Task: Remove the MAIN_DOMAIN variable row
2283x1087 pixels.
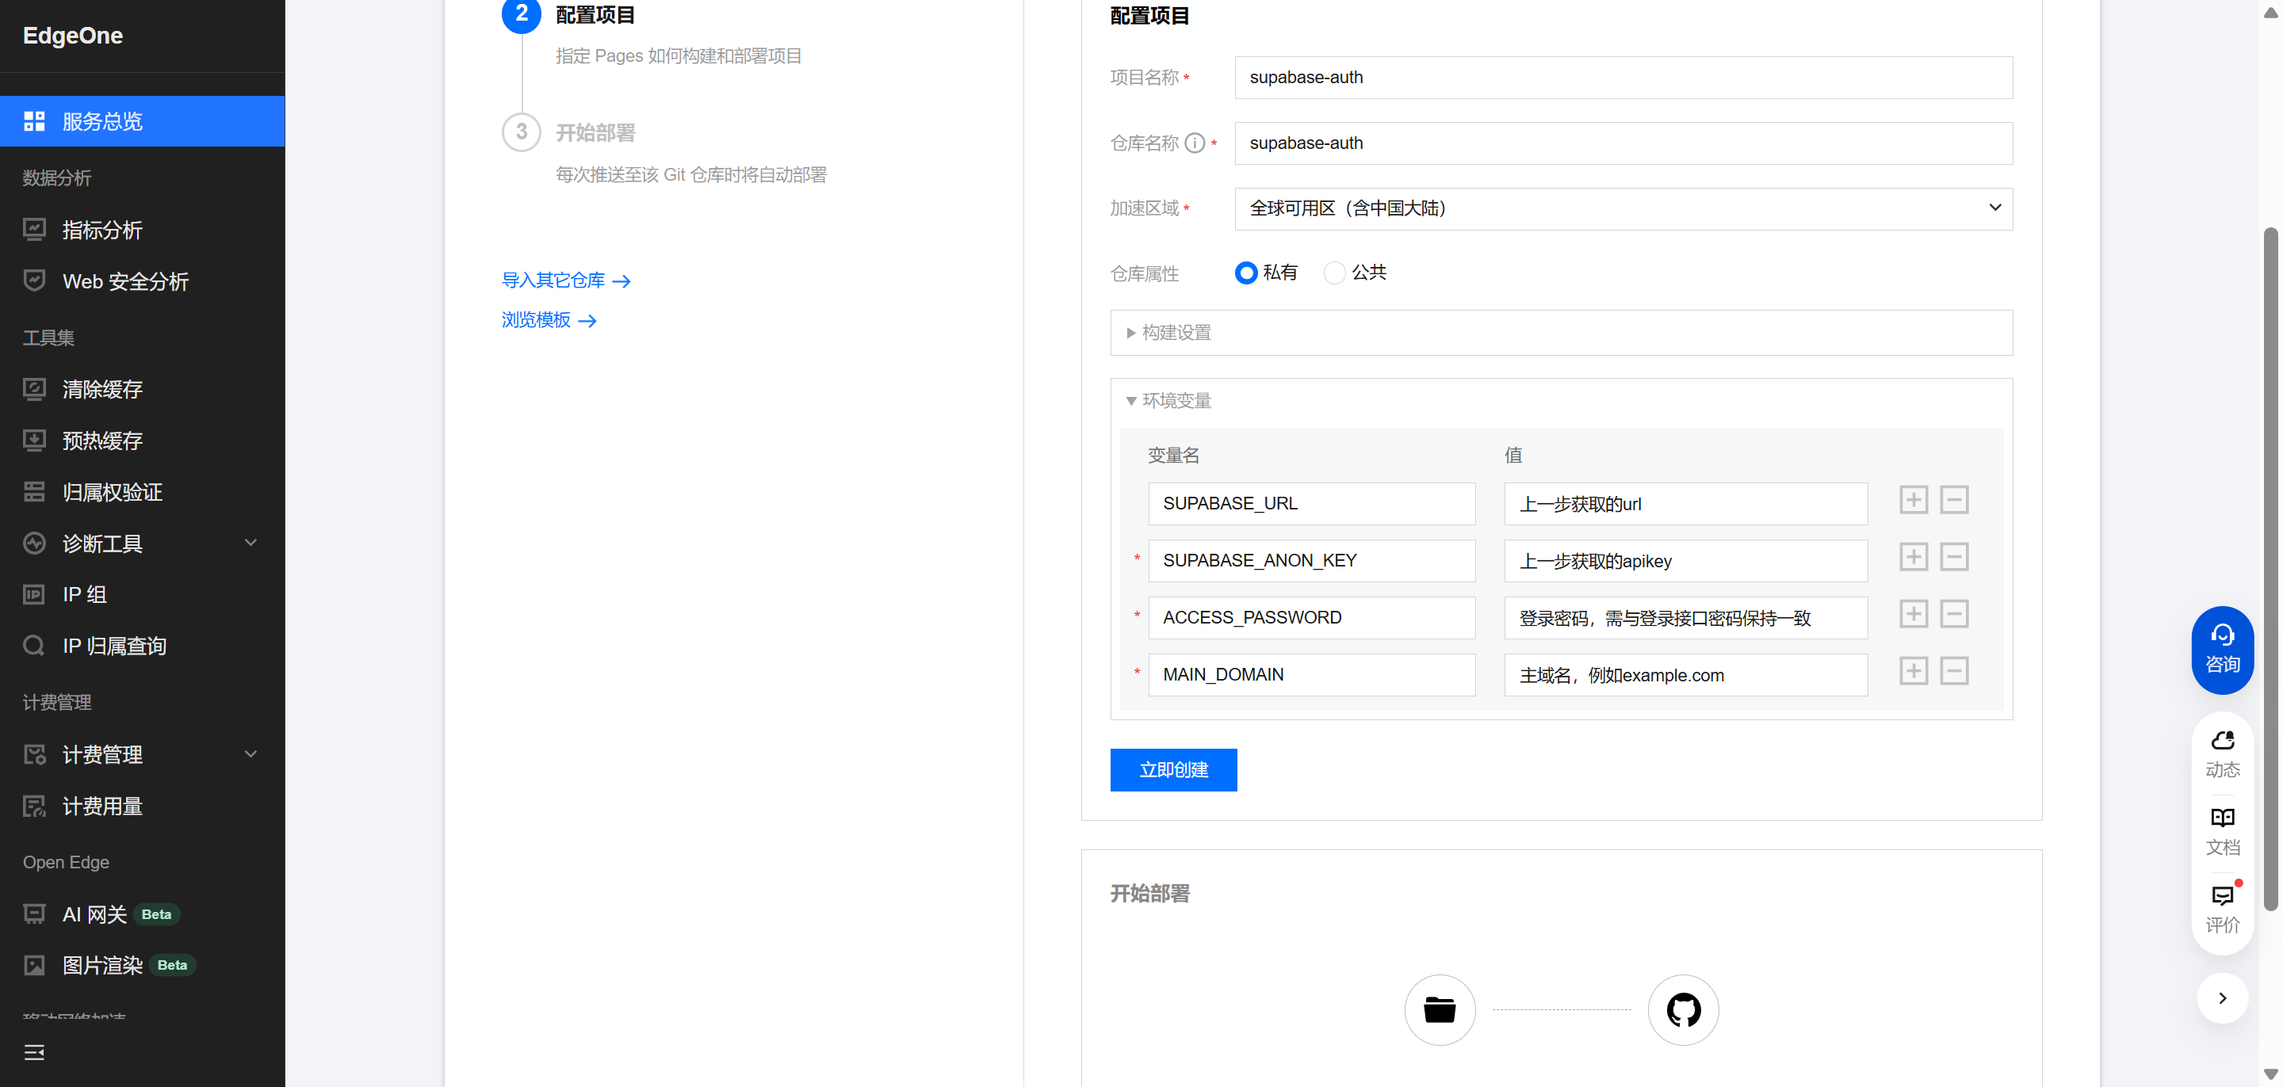Action: click(x=1953, y=670)
